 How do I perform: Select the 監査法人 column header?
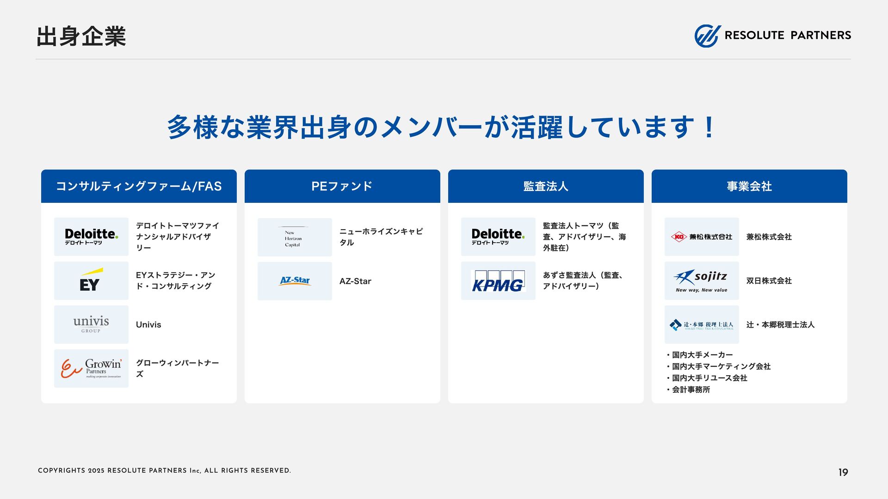coord(546,186)
